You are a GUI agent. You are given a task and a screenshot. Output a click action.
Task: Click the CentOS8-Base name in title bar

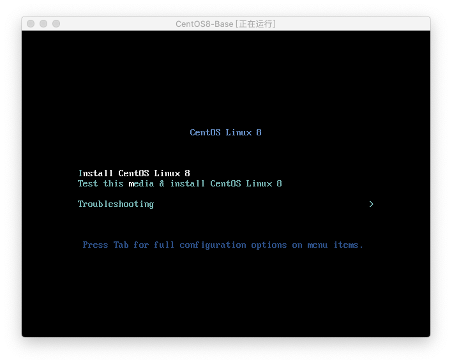pos(204,24)
